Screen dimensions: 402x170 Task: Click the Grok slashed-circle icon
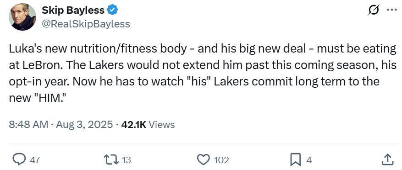[374, 10]
